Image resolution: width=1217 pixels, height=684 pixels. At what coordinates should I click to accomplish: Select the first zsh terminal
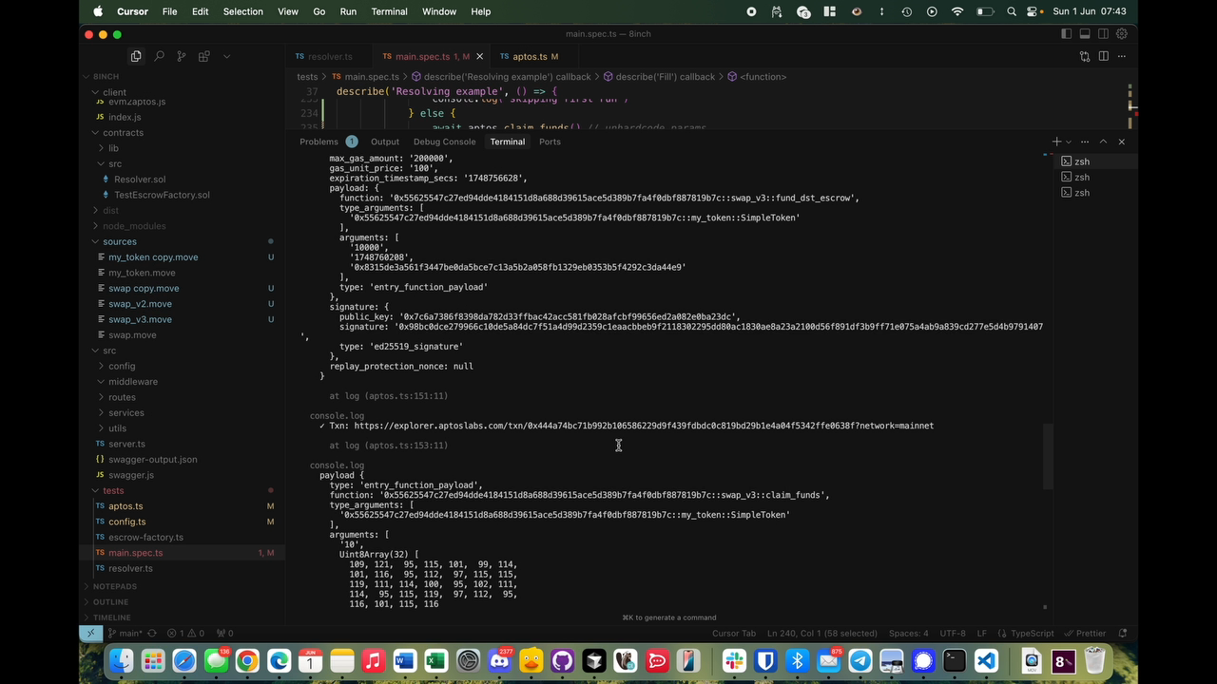(x=1093, y=161)
